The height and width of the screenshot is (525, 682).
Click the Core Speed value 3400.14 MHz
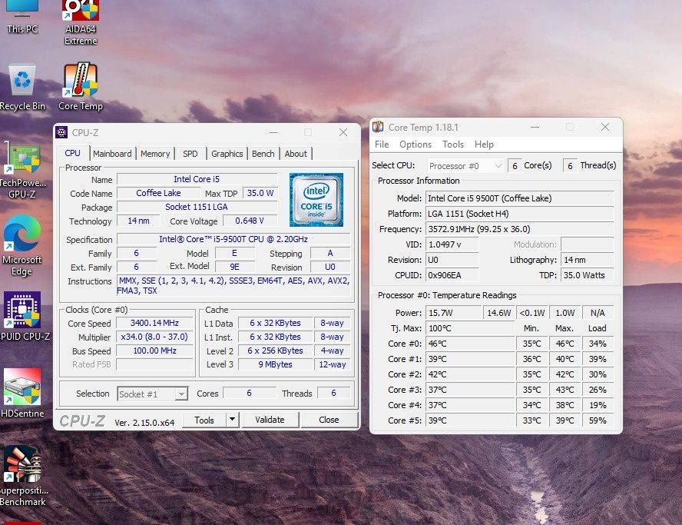coord(154,323)
